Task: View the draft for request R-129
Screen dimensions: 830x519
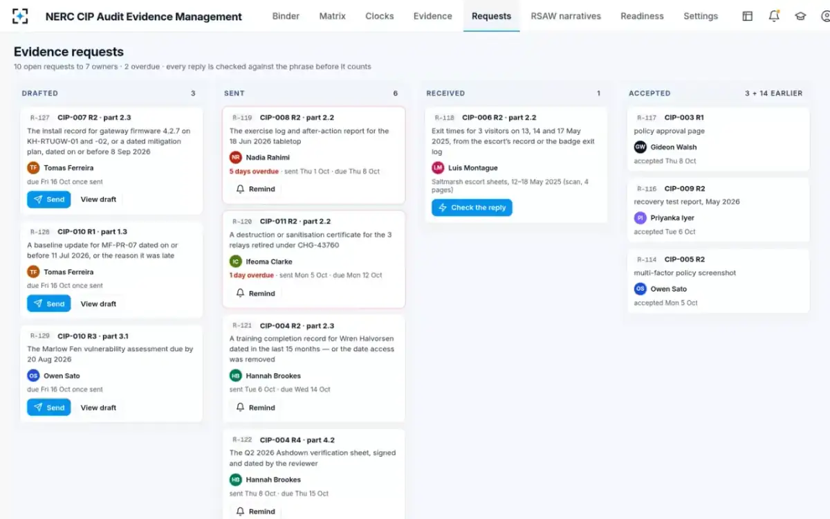Action: 98,408
